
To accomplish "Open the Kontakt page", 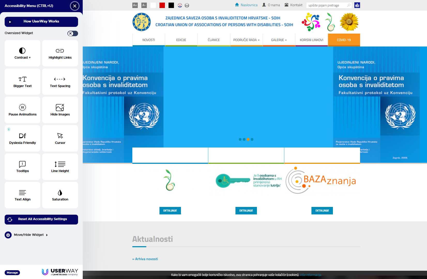I will click(293, 5).
